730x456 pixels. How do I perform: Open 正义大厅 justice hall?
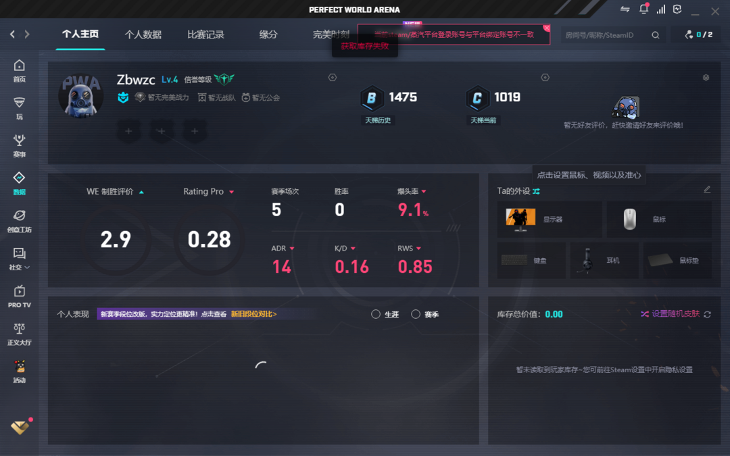pyautogui.click(x=19, y=334)
